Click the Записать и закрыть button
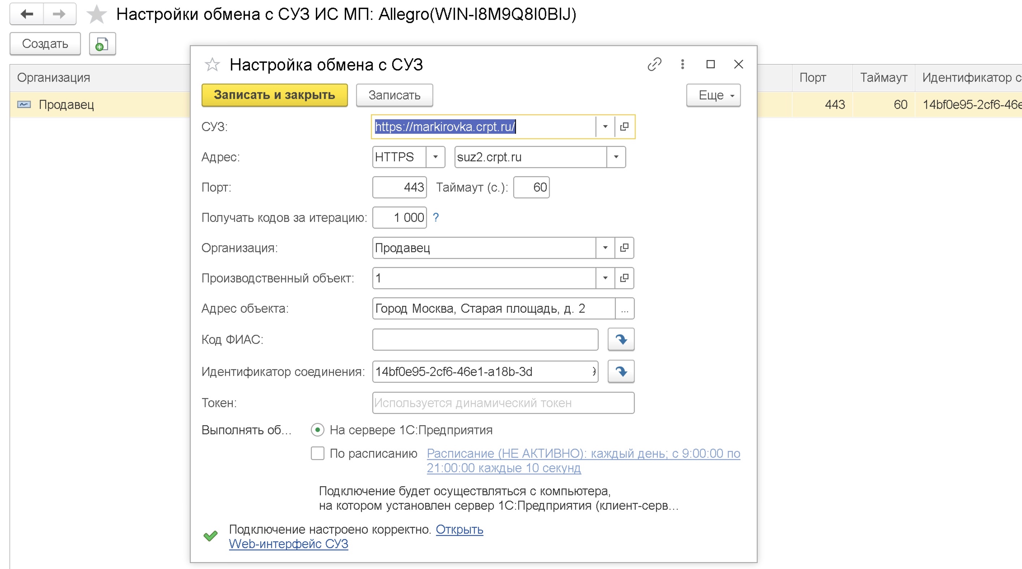This screenshot has width=1022, height=569. [275, 95]
